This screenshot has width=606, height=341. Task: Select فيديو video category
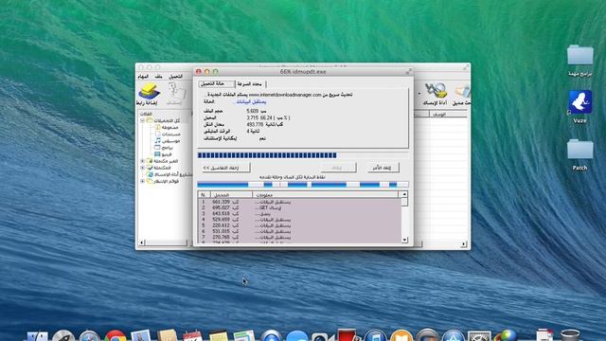click(163, 153)
